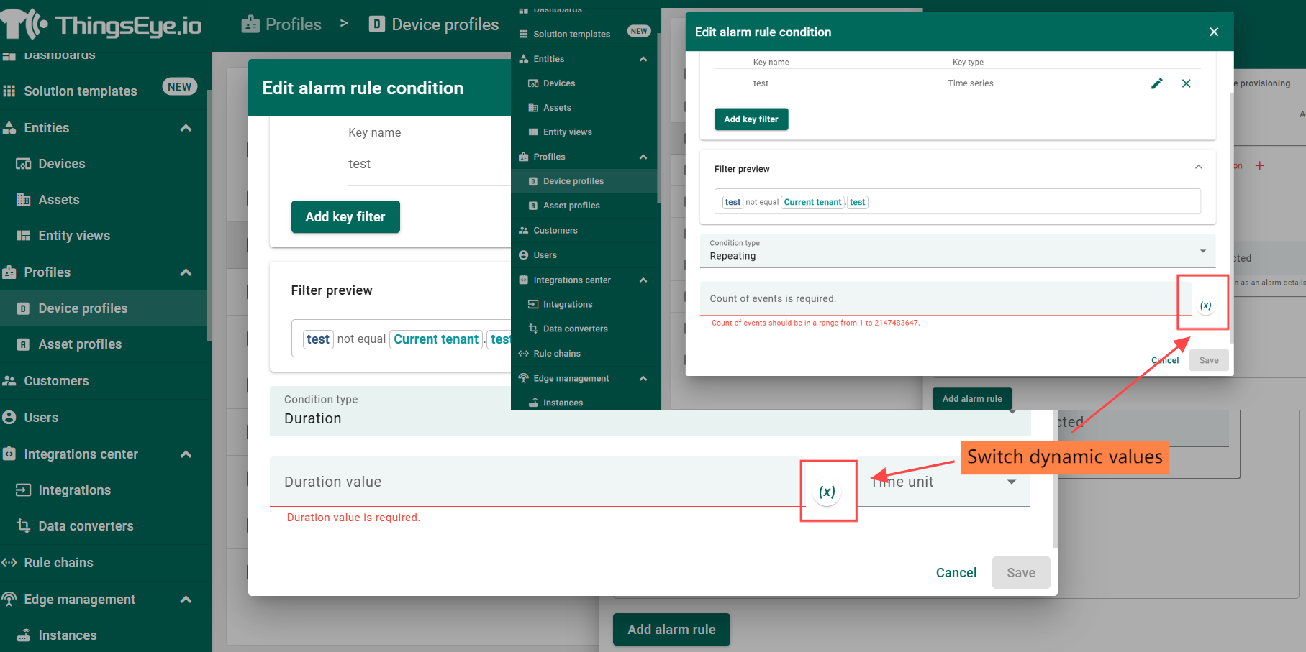Collapse the Filter preview panel chevron
Viewport: 1306px width, 652px height.
(x=1198, y=167)
